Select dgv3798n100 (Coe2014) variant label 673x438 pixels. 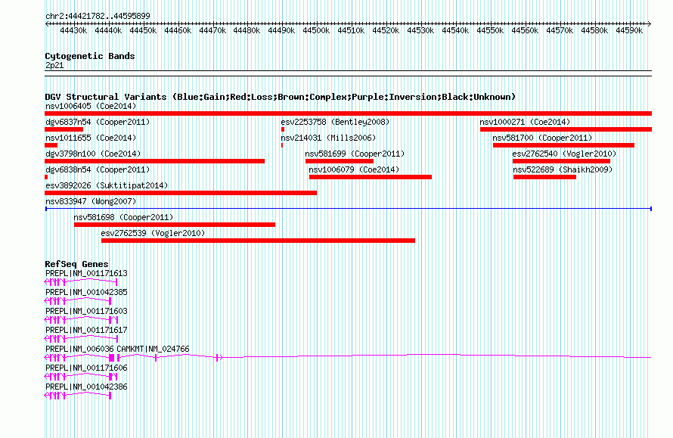pos(93,154)
